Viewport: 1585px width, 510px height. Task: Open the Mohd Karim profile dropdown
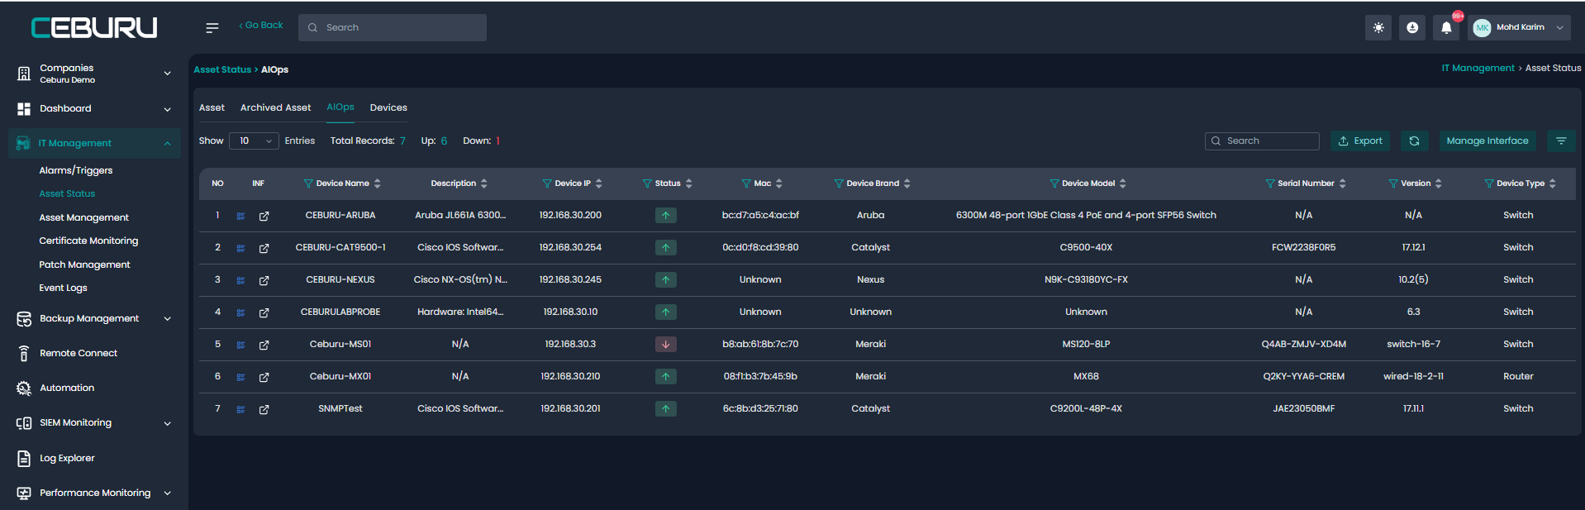[x=1520, y=27]
